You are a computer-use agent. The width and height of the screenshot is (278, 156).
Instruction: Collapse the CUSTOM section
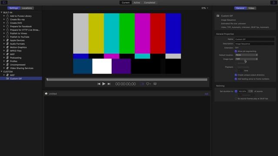click(2, 71)
